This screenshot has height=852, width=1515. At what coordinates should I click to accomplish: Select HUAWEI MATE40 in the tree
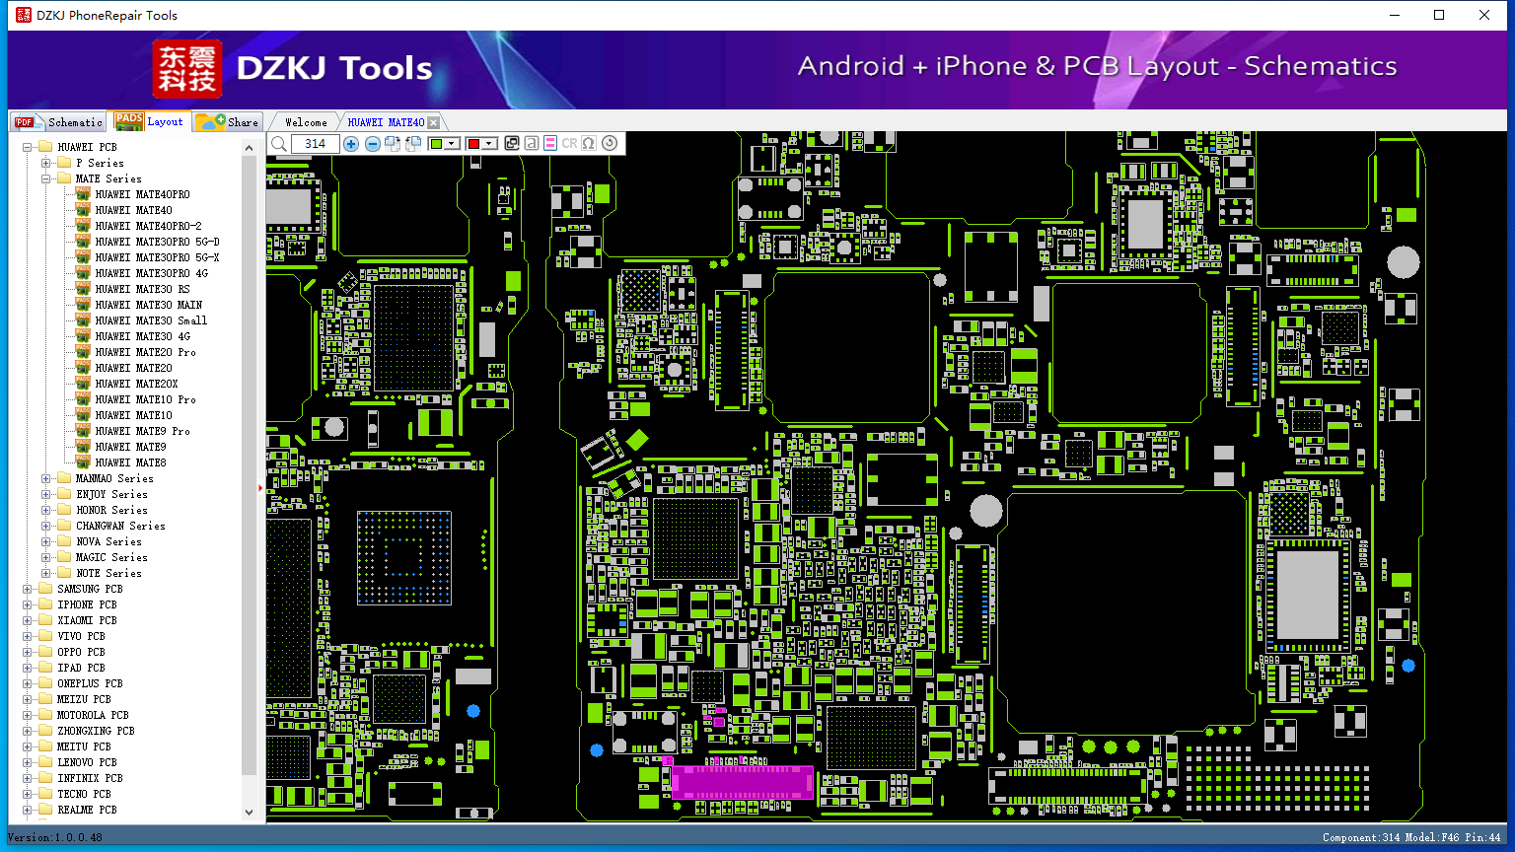coord(133,210)
